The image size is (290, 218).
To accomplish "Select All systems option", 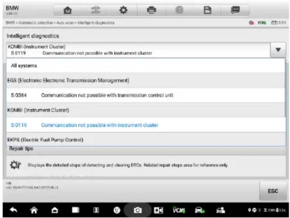I will [x=146, y=66].
